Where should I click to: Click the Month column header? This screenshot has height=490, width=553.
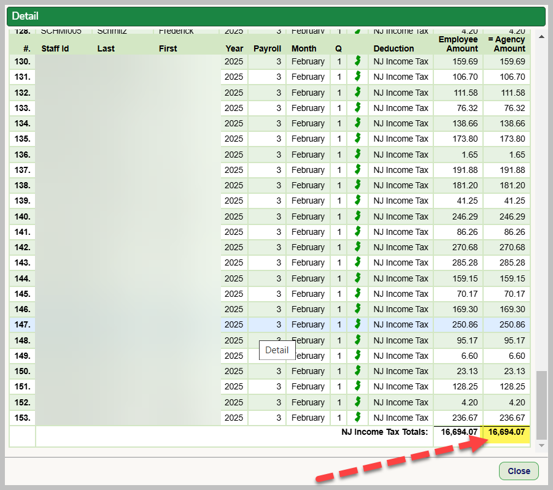point(304,48)
